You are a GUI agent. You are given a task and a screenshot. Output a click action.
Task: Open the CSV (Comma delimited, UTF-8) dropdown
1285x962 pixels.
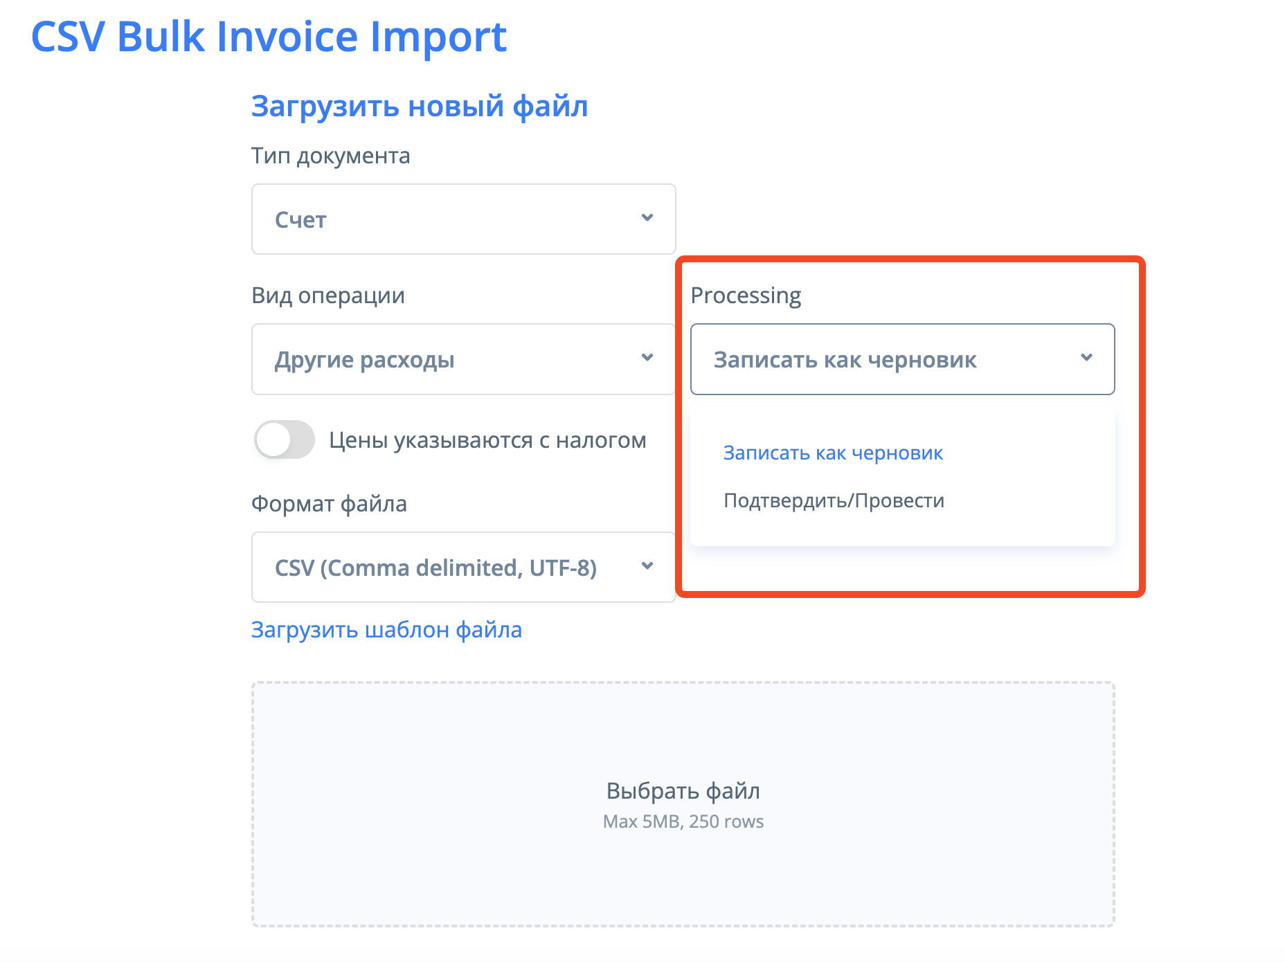(462, 568)
